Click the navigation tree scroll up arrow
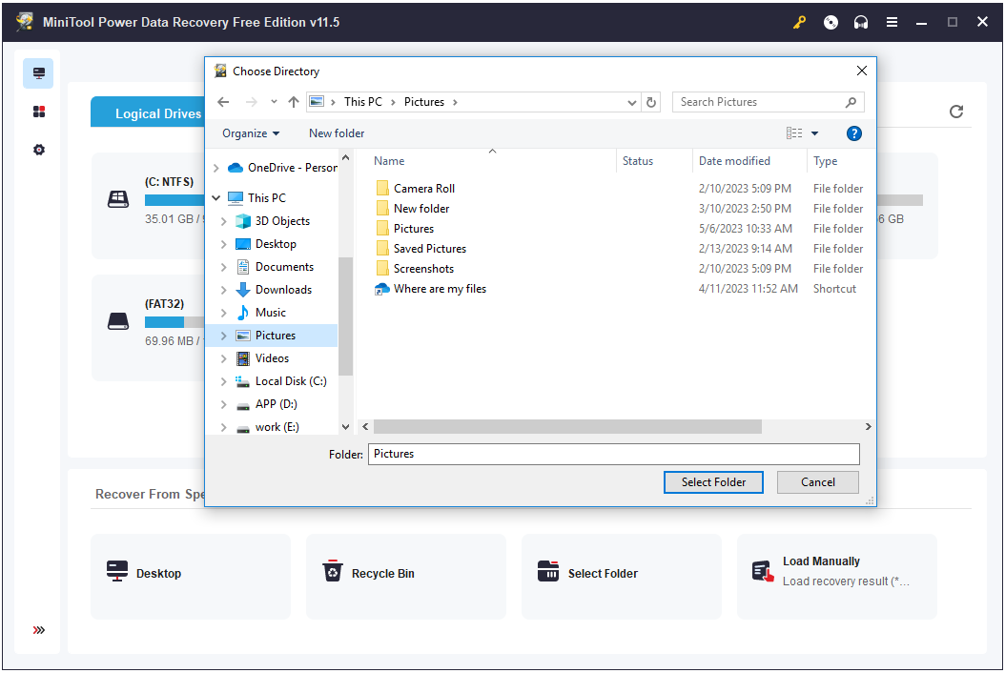The height and width of the screenshot is (673, 1005). pyautogui.click(x=345, y=157)
